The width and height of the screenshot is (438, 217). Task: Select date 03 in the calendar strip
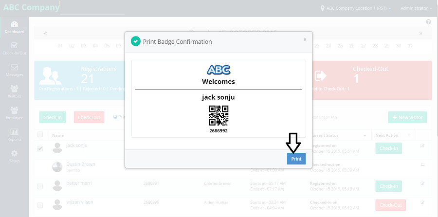(x=84, y=46)
